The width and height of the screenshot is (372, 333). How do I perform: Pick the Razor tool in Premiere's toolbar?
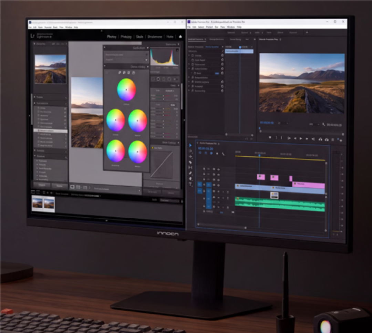tap(190, 162)
